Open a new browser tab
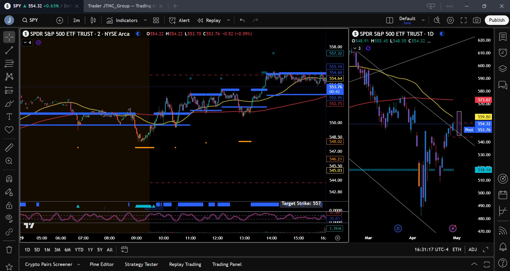 click(175, 6)
